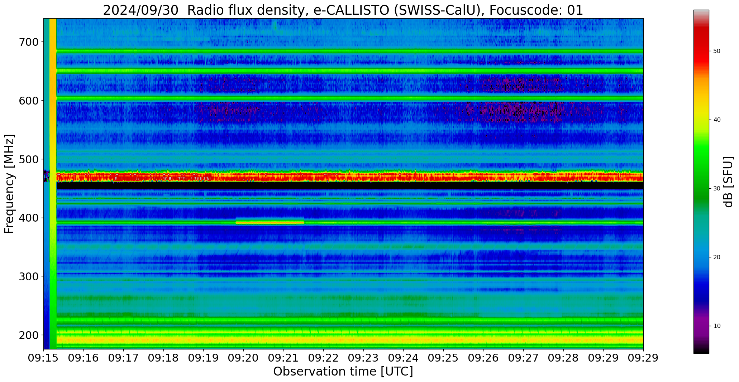The width and height of the screenshot is (739, 382).
Task: Click the 09:18 time tick label
Action: [164, 358]
